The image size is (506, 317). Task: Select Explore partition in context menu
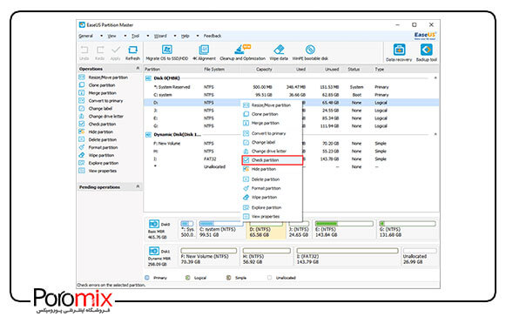(272, 207)
